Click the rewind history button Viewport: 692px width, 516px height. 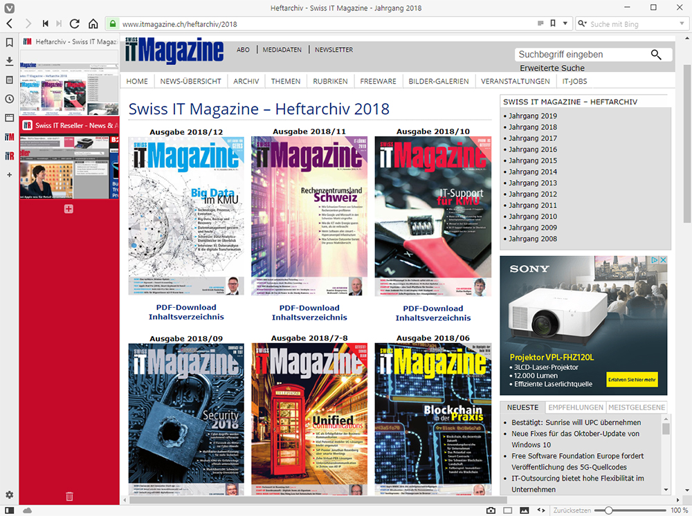tap(45, 24)
